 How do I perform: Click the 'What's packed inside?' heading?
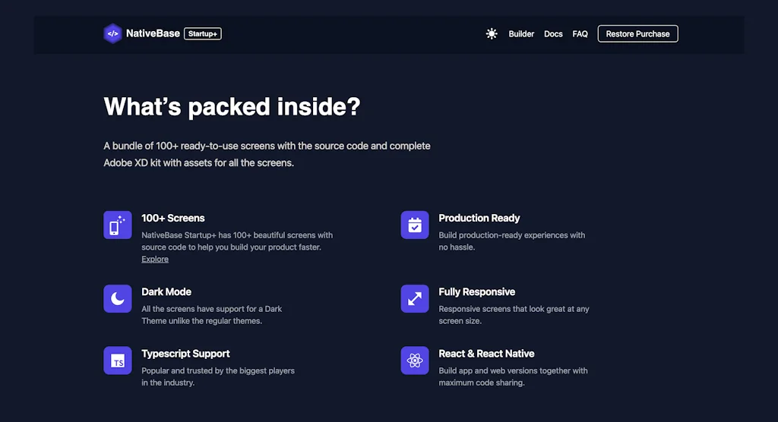point(232,106)
